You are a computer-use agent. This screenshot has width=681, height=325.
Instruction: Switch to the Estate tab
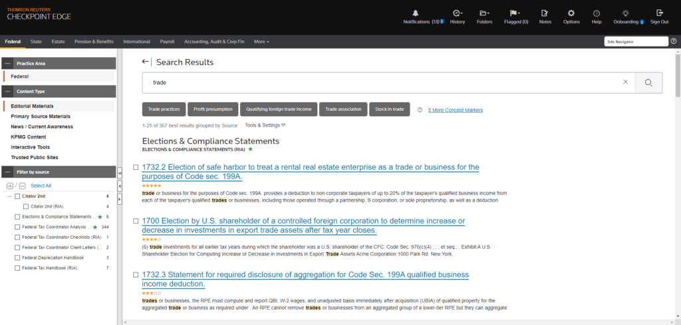[59, 42]
